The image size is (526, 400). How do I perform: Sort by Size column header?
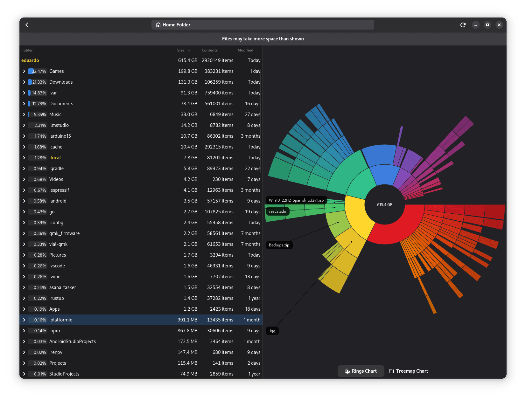(x=181, y=50)
